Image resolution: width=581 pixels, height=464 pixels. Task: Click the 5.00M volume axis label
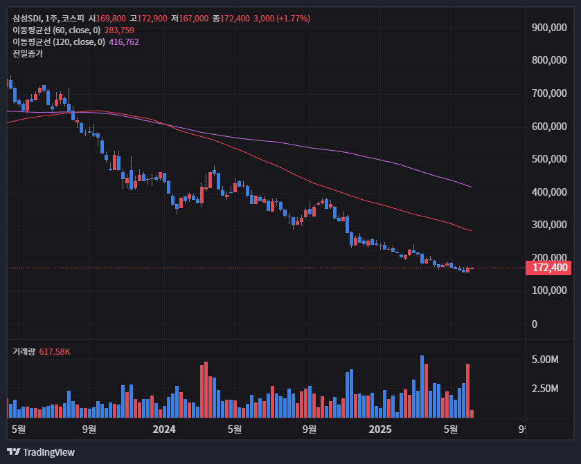point(545,360)
